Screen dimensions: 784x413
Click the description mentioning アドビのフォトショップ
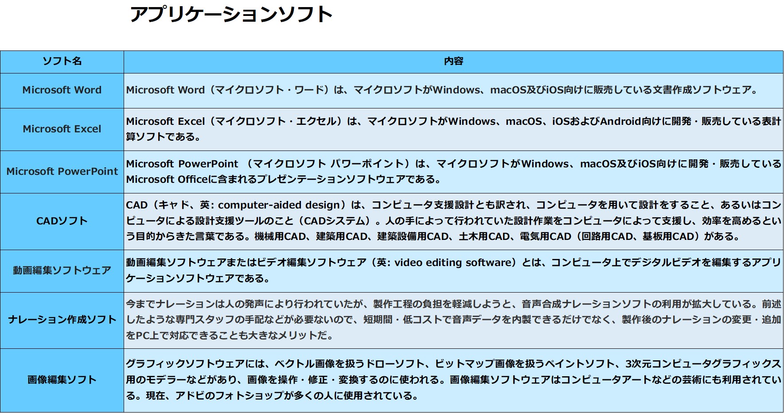tap(453, 380)
